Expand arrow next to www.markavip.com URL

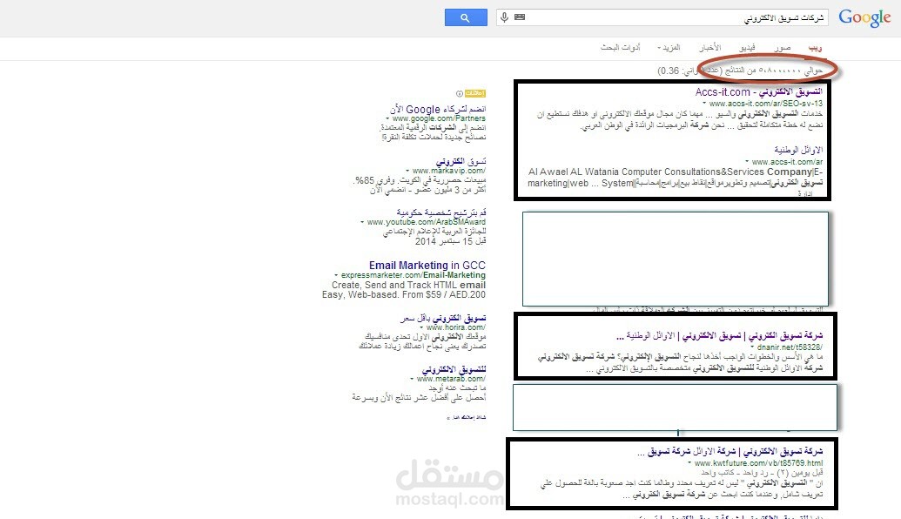coord(407,172)
